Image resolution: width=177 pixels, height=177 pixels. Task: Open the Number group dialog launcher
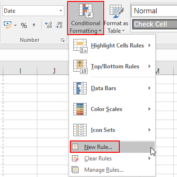click(x=62, y=40)
